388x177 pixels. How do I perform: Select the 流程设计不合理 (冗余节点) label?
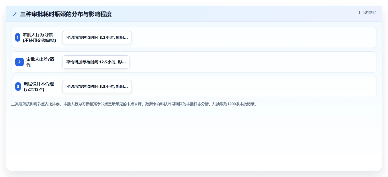tap(39, 87)
